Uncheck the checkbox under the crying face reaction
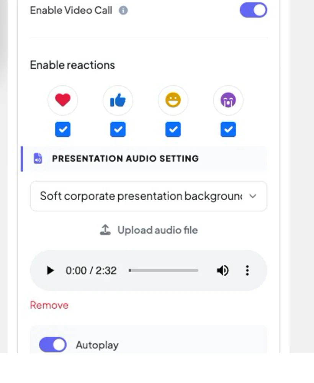The height and width of the screenshot is (383, 314). coord(228,129)
